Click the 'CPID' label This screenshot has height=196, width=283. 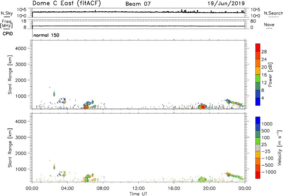8,34
